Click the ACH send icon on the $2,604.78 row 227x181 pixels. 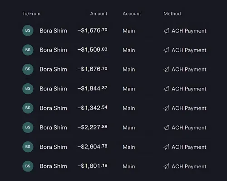[x=166, y=147]
